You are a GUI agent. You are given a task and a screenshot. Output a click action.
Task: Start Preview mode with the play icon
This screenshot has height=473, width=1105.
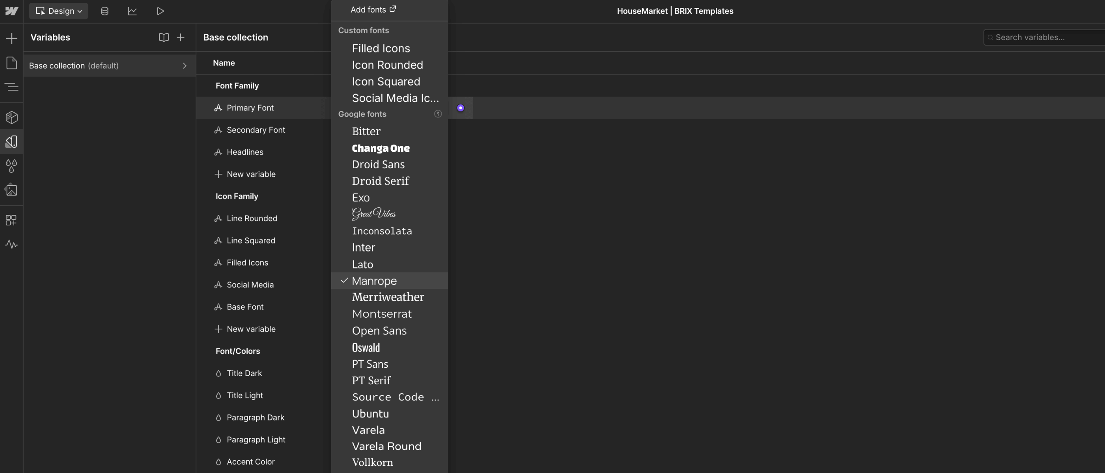(x=161, y=11)
